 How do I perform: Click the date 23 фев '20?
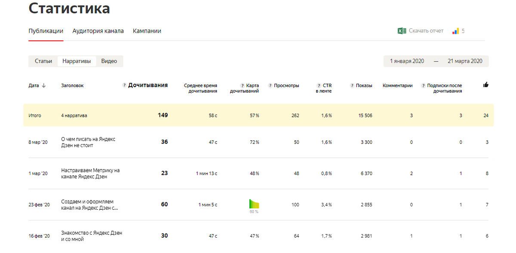[39, 205]
